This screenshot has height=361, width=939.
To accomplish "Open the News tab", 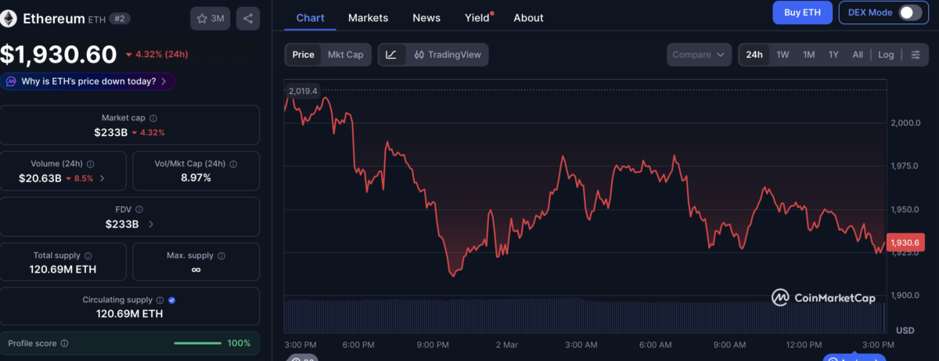I will (x=426, y=17).
